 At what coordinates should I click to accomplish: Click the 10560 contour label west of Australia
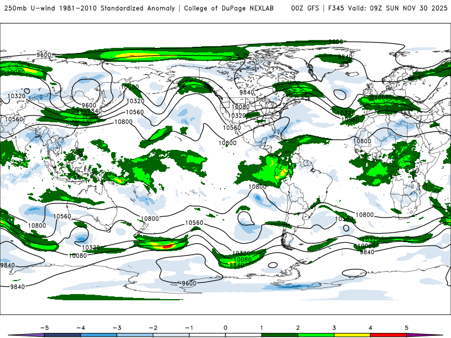[x=62, y=216]
